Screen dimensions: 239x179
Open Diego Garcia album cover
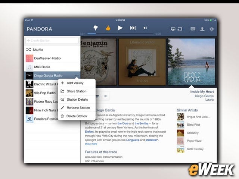click(x=192, y=62)
